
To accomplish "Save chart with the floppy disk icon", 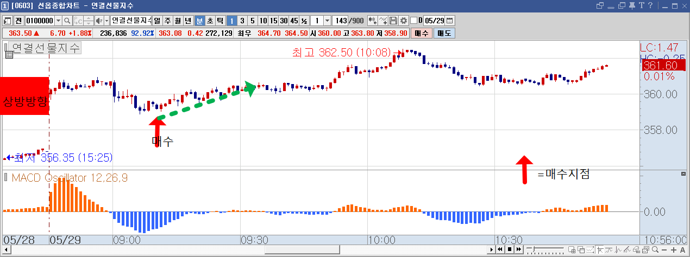I will [393, 21].
